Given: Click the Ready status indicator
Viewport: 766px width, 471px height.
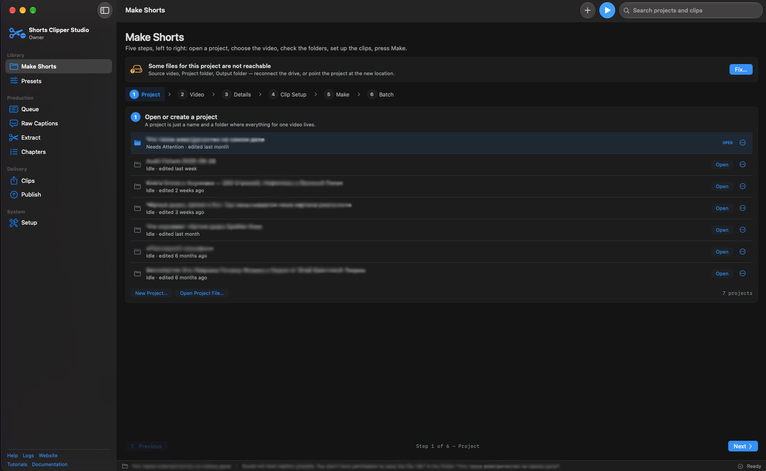Looking at the screenshot, I should point(750,466).
